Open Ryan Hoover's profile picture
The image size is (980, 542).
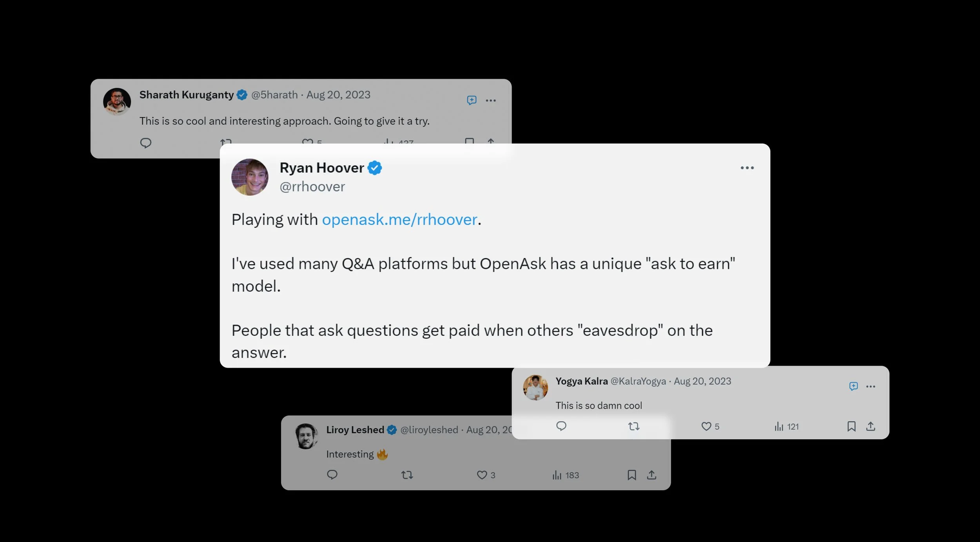250,177
